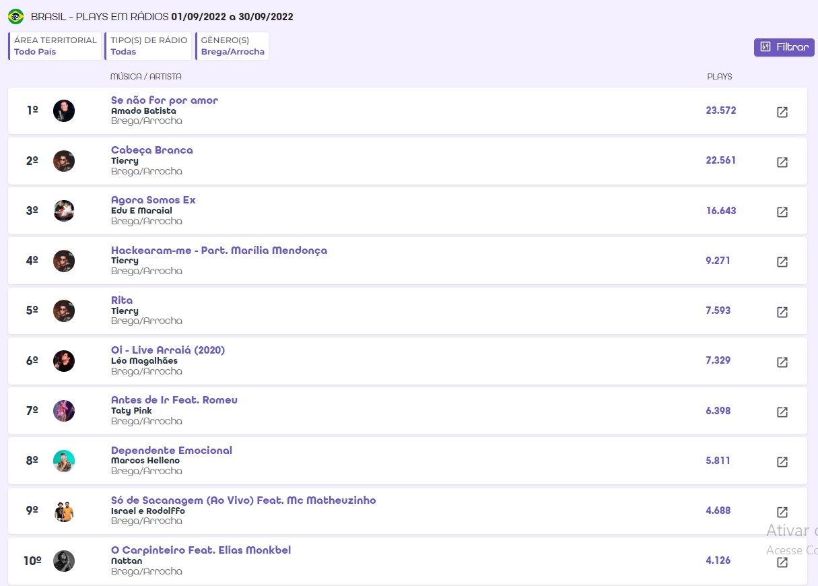Click Marcos Helleno artist photo
This screenshot has width=818, height=586.
click(x=64, y=461)
